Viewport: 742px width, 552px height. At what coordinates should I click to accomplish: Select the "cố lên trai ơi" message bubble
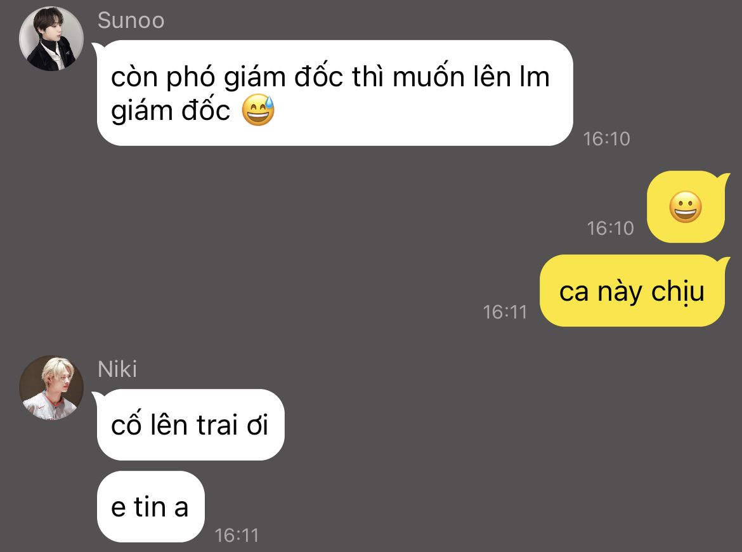click(190, 424)
